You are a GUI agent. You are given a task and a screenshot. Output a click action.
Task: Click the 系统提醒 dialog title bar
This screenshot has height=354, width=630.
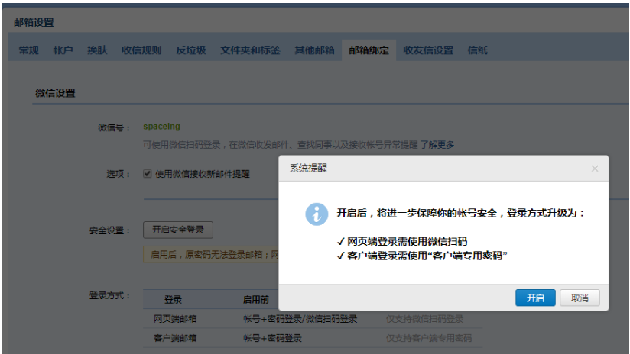pos(428,169)
